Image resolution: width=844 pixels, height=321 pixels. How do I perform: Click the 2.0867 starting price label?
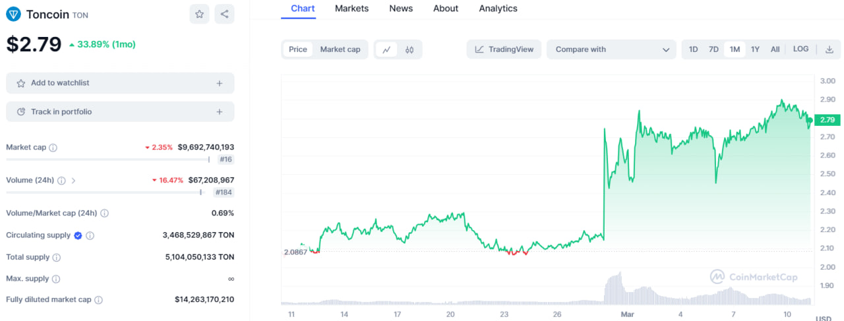point(295,252)
